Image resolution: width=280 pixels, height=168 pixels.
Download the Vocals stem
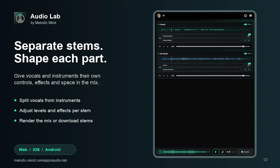tap(168, 46)
